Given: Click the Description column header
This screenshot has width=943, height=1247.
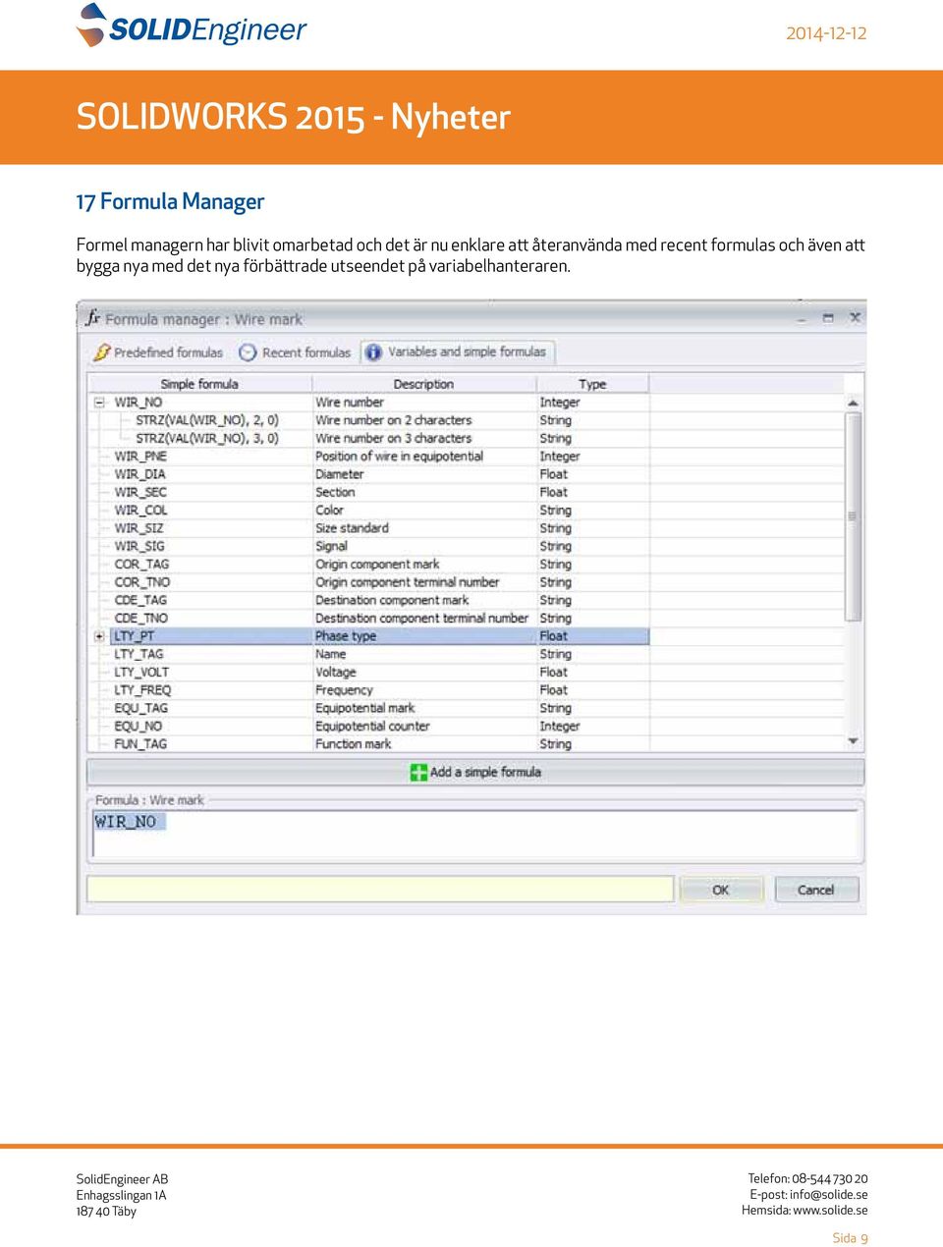Looking at the screenshot, I should (x=423, y=384).
